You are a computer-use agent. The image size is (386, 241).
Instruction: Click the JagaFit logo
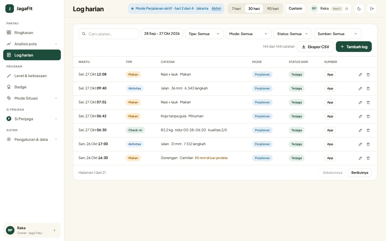pyautogui.click(x=19, y=9)
